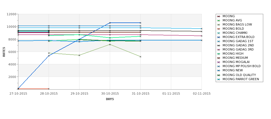The image size is (271, 119).
Task: Click the MOONG BAGS LOW peak on 30-10-2015
Action: [x=110, y=44]
